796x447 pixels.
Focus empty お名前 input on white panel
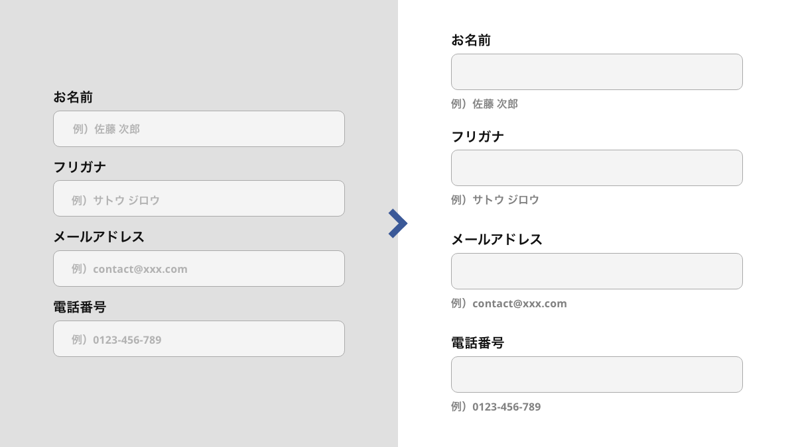pyautogui.click(x=596, y=72)
